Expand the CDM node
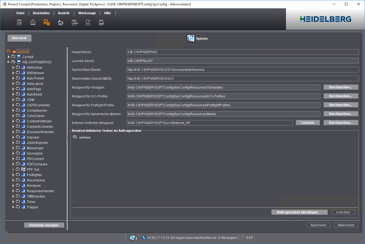Image resolution: width=365 pixels, height=244 pixels. (x=13, y=100)
